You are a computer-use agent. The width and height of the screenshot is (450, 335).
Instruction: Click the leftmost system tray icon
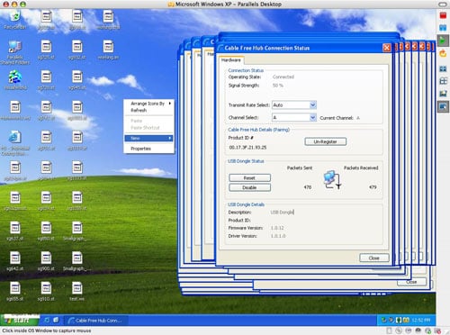point(383,321)
